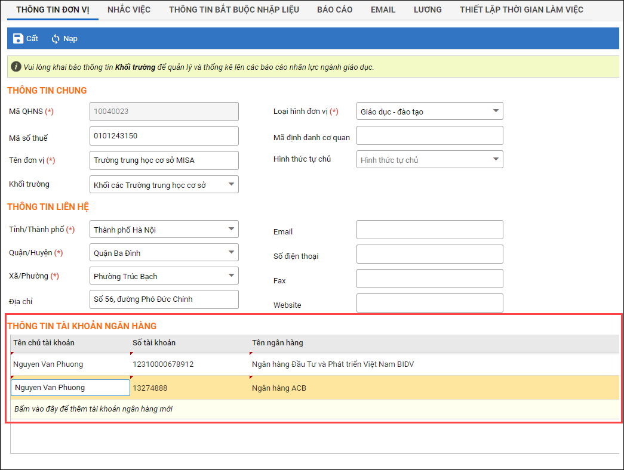
Task: Open the BÁO CÁO tab
Action: click(334, 10)
